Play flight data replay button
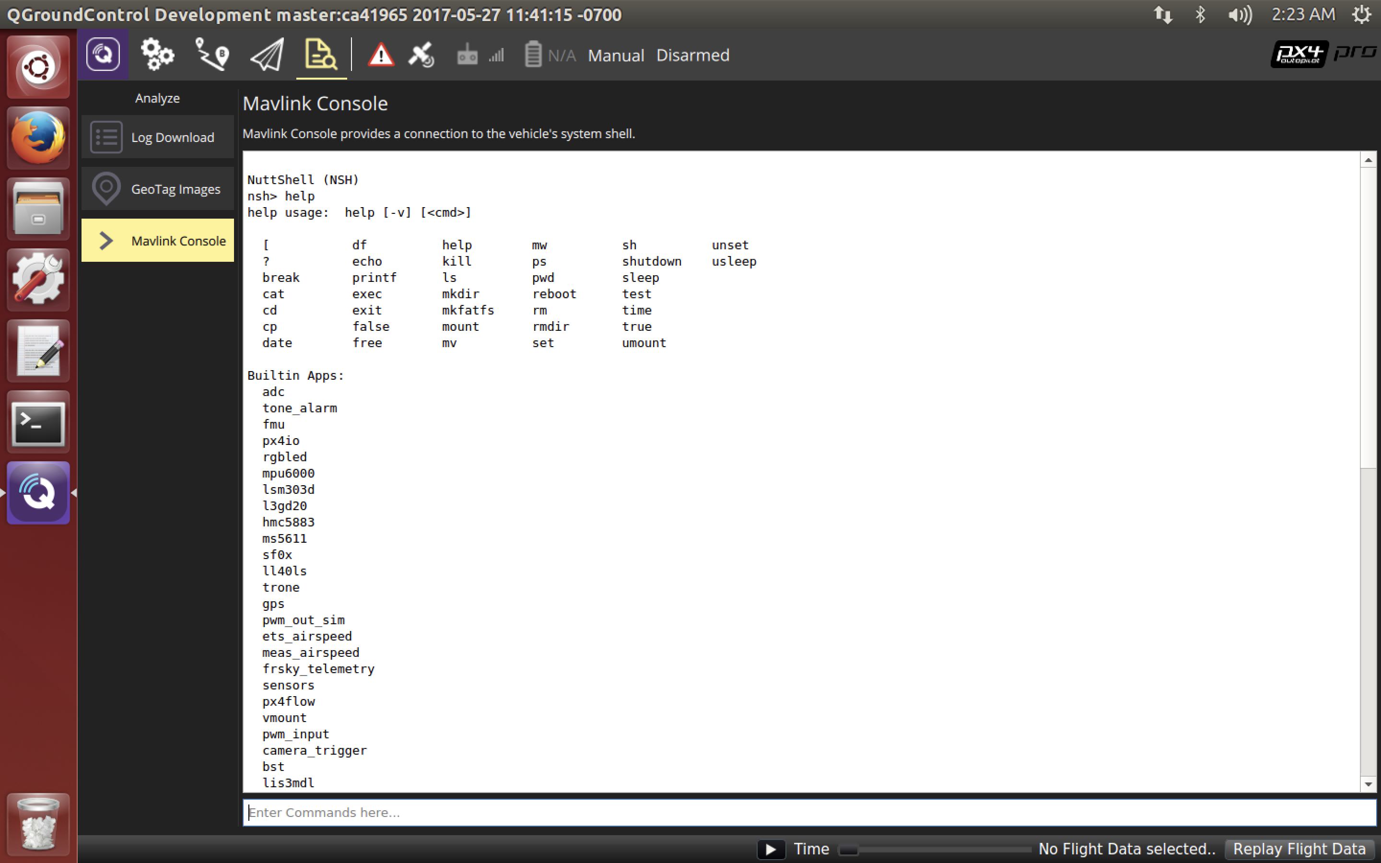This screenshot has height=863, width=1381. [x=771, y=849]
